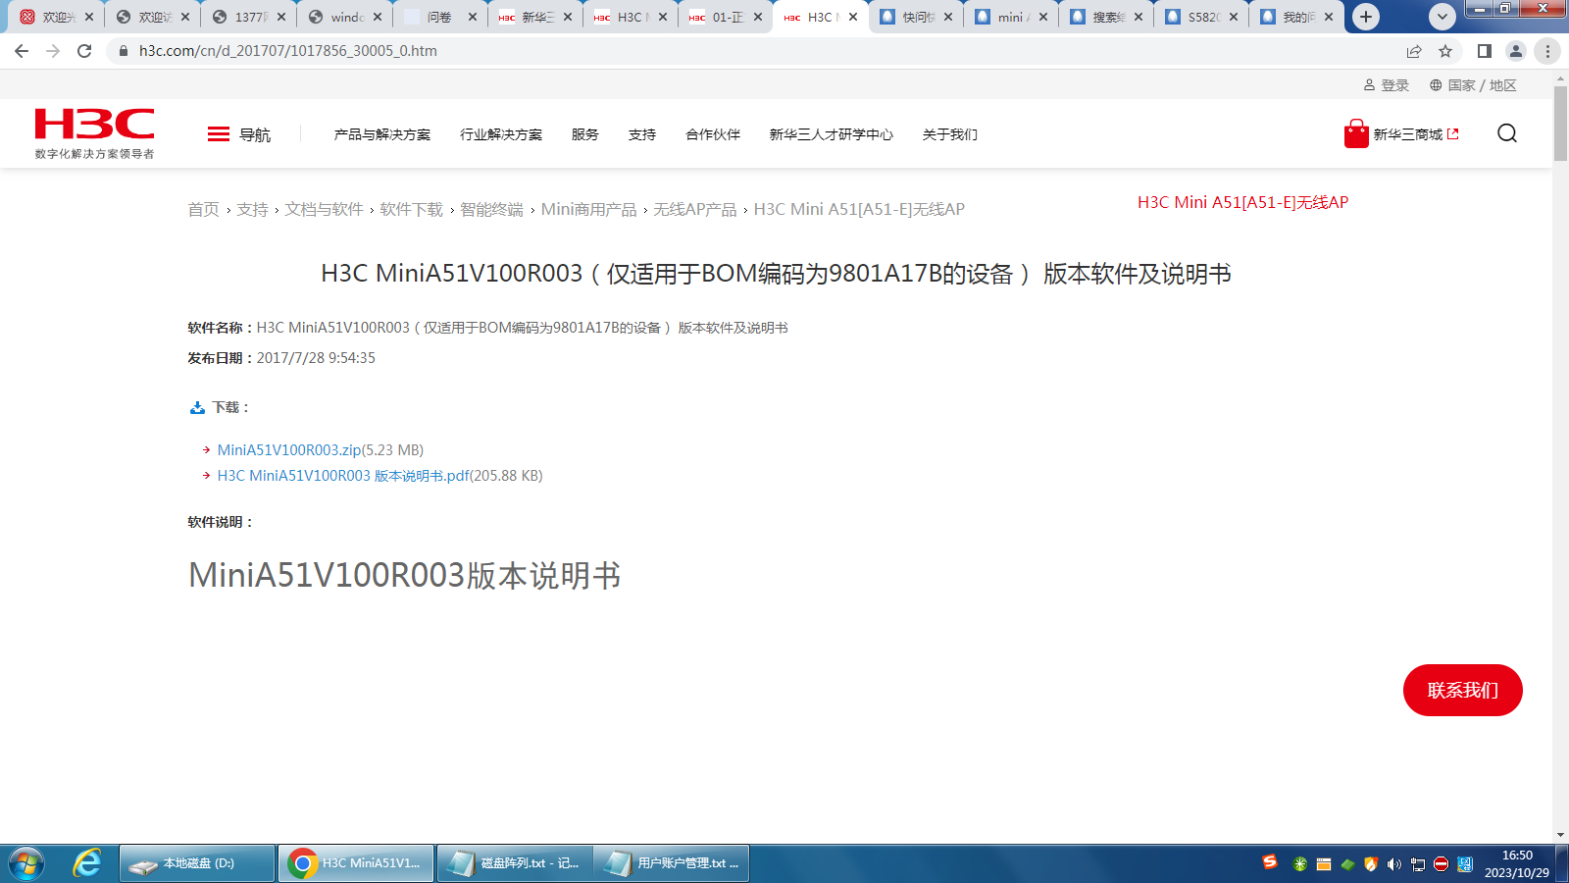This screenshot has width=1569, height=883.
Task: Open the 产品与解决方案 menu
Action: coord(382,134)
